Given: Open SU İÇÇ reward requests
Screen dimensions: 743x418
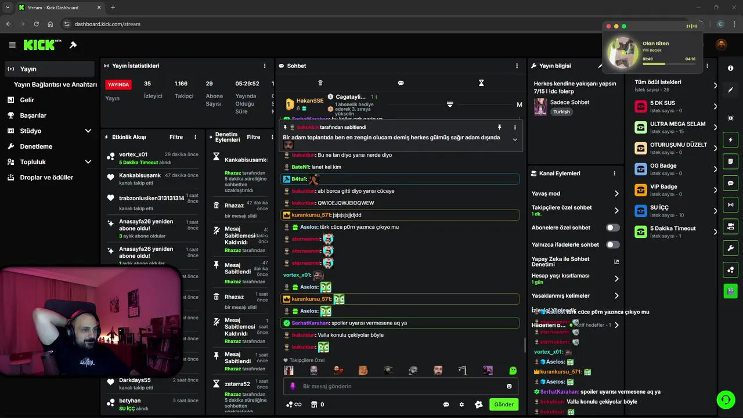Looking at the screenshot, I should point(675,211).
